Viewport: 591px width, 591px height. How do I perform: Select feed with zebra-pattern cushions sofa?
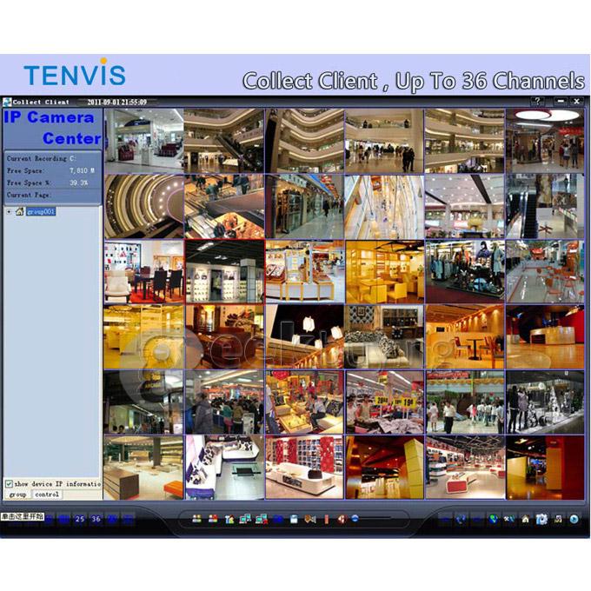point(385,337)
